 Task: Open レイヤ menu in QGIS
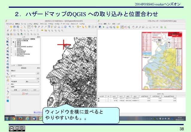point(30,24)
